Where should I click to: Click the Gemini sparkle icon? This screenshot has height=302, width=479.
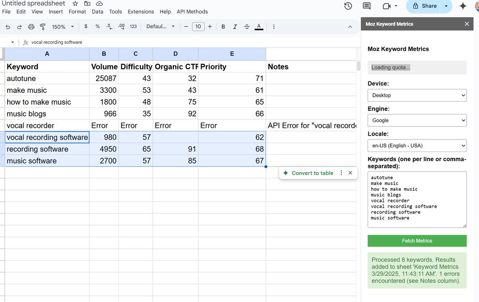coord(463,6)
